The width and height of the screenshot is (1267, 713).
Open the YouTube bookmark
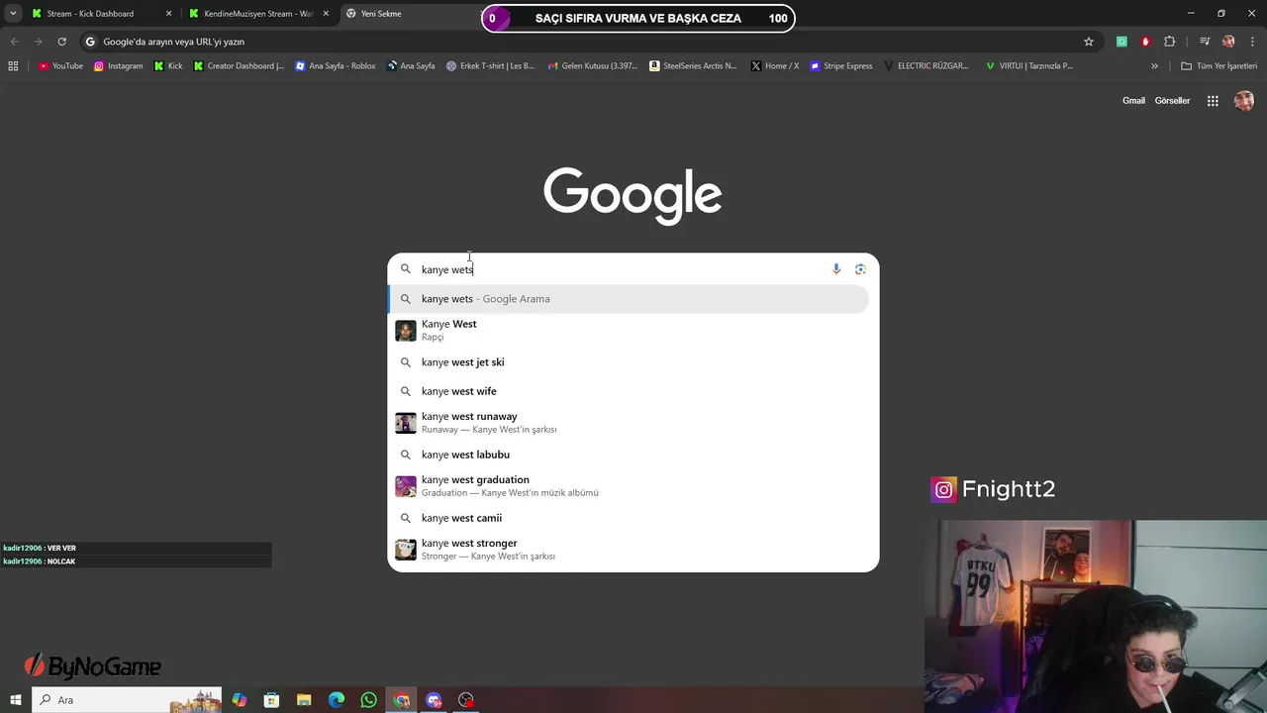click(x=60, y=66)
